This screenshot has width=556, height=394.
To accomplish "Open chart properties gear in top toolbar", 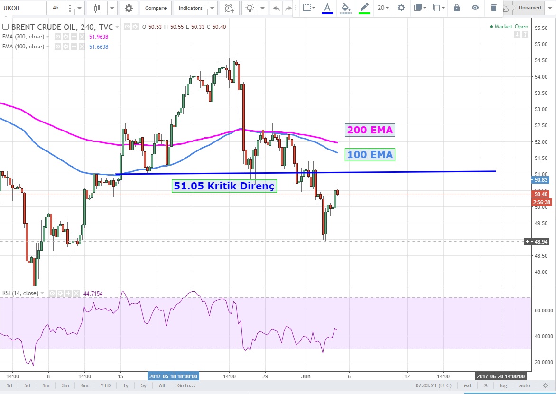I will click(x=129, y=8).
